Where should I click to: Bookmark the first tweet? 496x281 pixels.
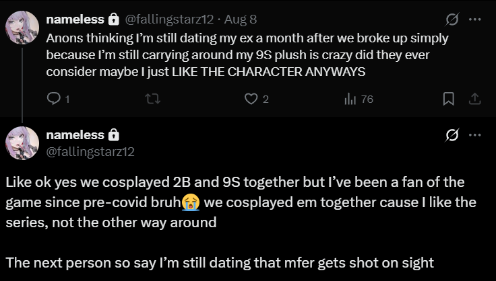pos(448,99)
